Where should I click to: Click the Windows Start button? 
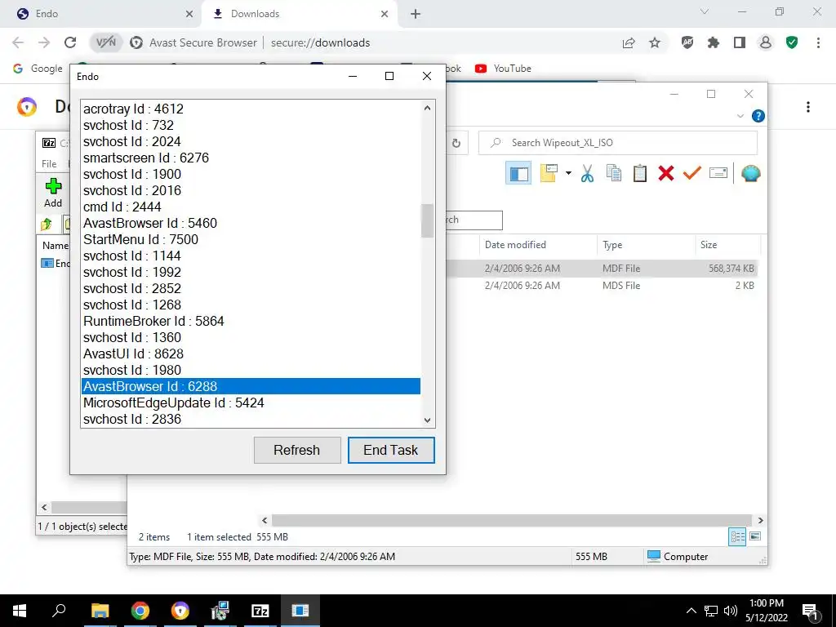click(x=20, y=611)
